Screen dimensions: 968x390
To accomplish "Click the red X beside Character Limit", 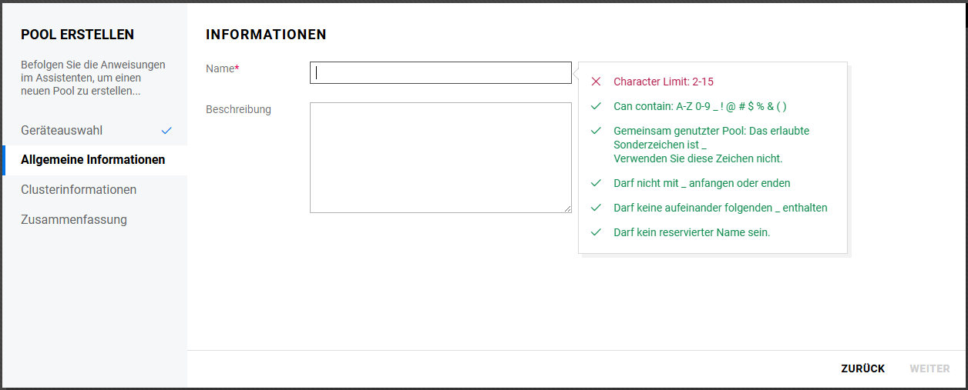I will coord(596,82).
